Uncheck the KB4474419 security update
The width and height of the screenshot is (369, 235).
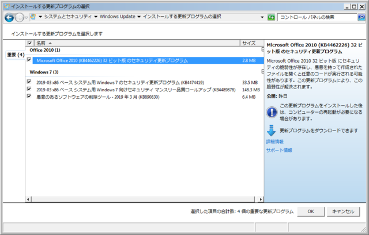point(29,82)
